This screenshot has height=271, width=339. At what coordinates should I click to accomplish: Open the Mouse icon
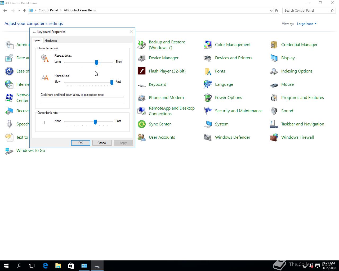tap(274, 84)
